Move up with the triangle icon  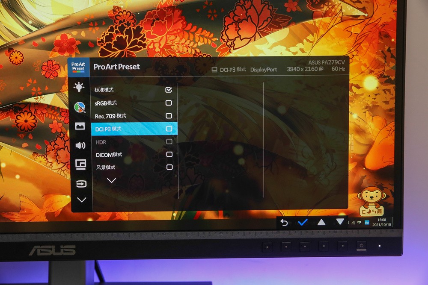(321, 222)
